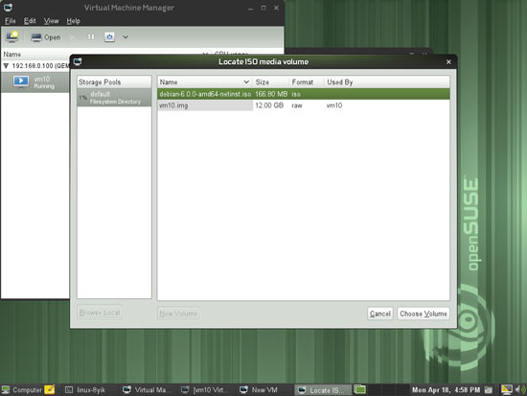Open the selected VM with Open button

click(46, 37)
